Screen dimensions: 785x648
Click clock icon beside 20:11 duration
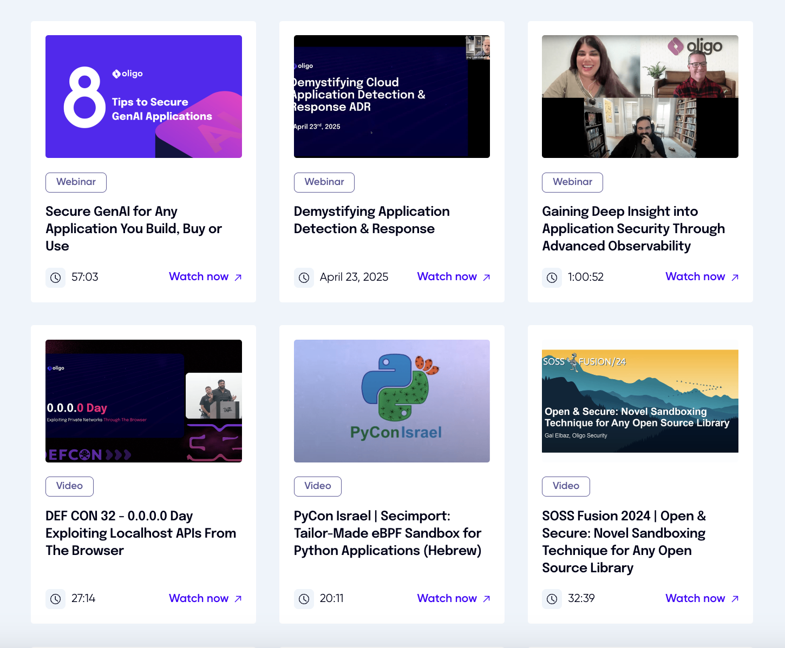[x=304, y=599]
